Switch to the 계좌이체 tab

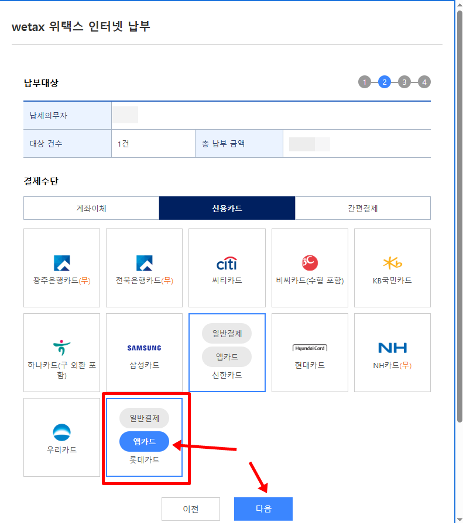click(x=91, y=208)
